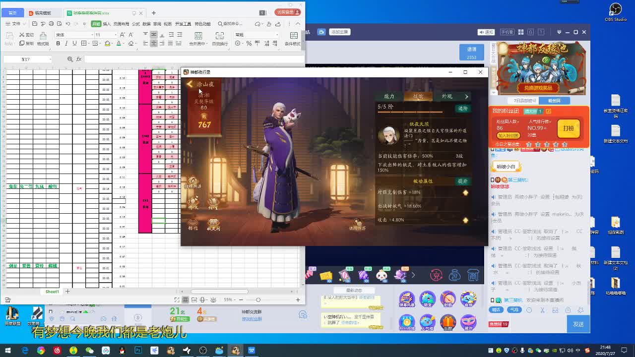Add a new sheet with plus button
Viewport: 635px width, 357px height.
(x=67, y=292)
